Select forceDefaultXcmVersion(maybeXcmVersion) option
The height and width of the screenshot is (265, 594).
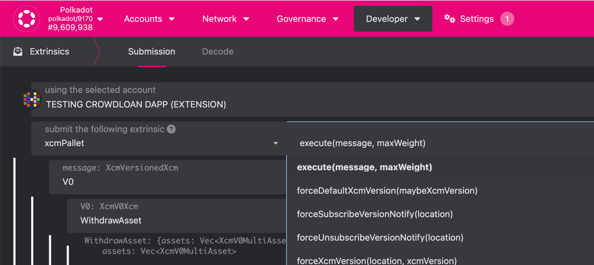pos(440,191)
